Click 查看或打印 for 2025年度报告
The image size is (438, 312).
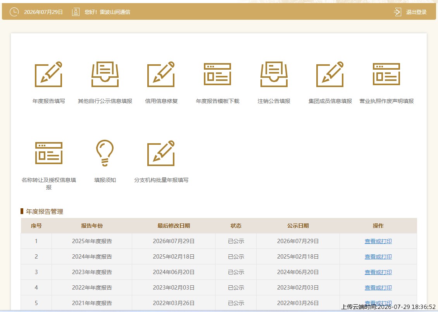378,241
